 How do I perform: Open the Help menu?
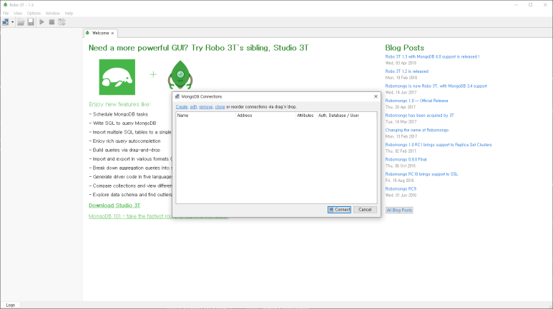click(69, 14)
